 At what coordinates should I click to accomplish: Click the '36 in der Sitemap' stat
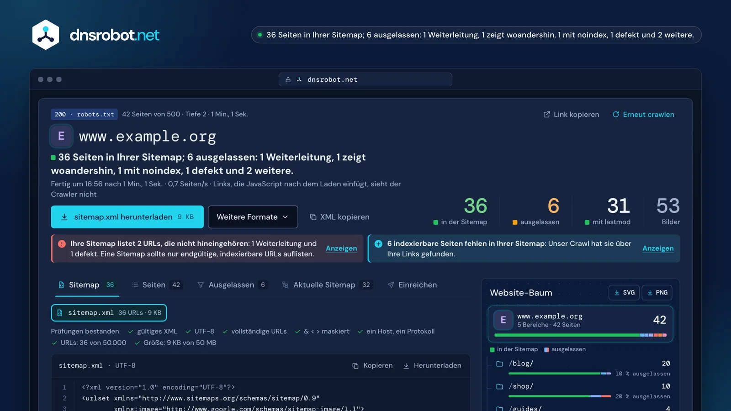pos(461,211)
